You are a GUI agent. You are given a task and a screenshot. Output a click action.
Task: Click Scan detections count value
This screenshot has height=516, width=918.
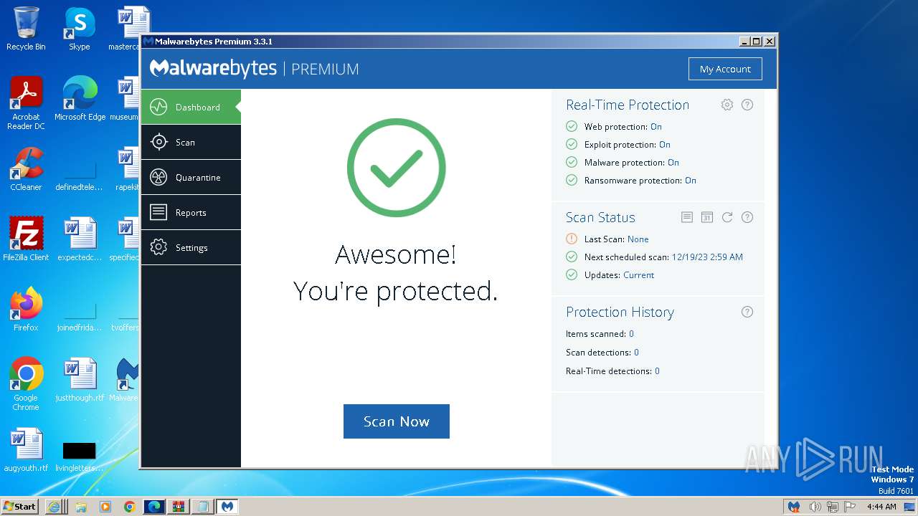(x=636, y=353)
